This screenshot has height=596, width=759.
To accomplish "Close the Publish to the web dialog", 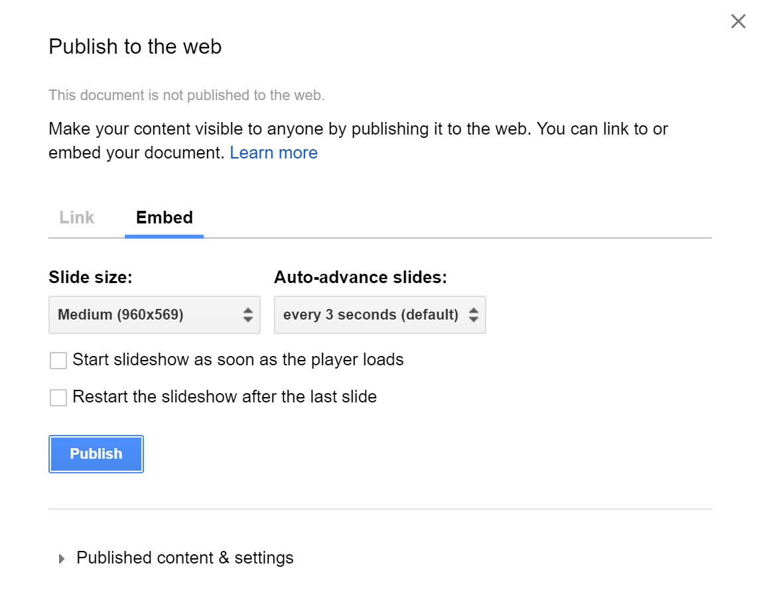I will point(738,22).
